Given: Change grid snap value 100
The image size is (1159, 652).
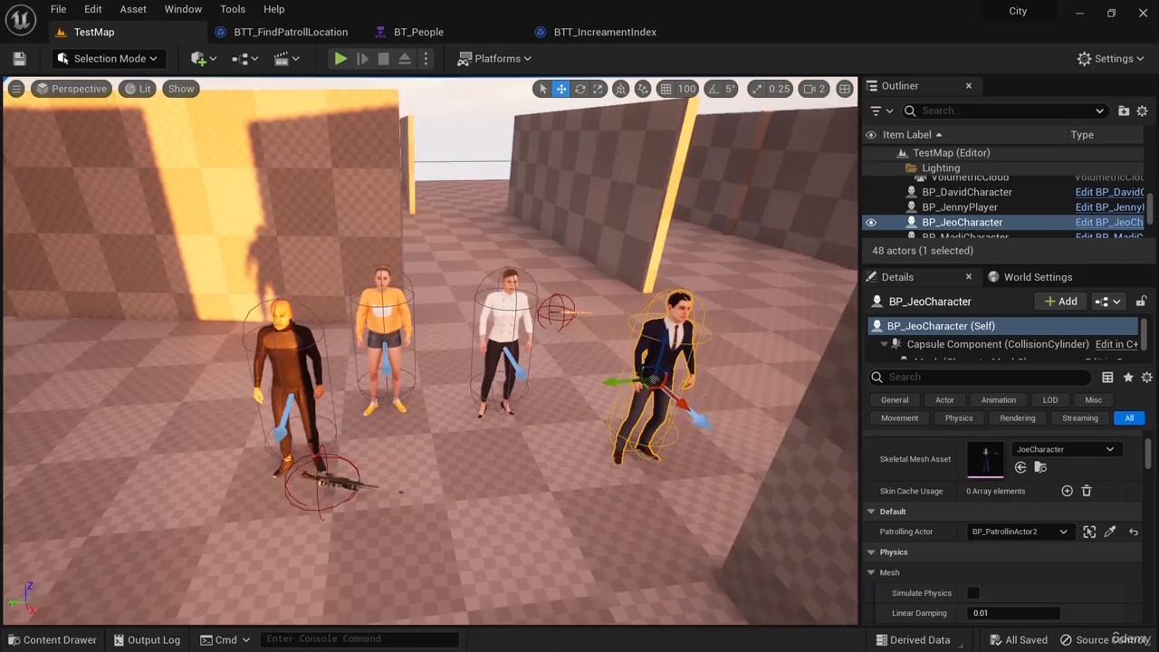Looking at the screenshot, I should tap(686, 89).
